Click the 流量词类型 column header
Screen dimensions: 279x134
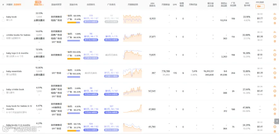point(56,4)
